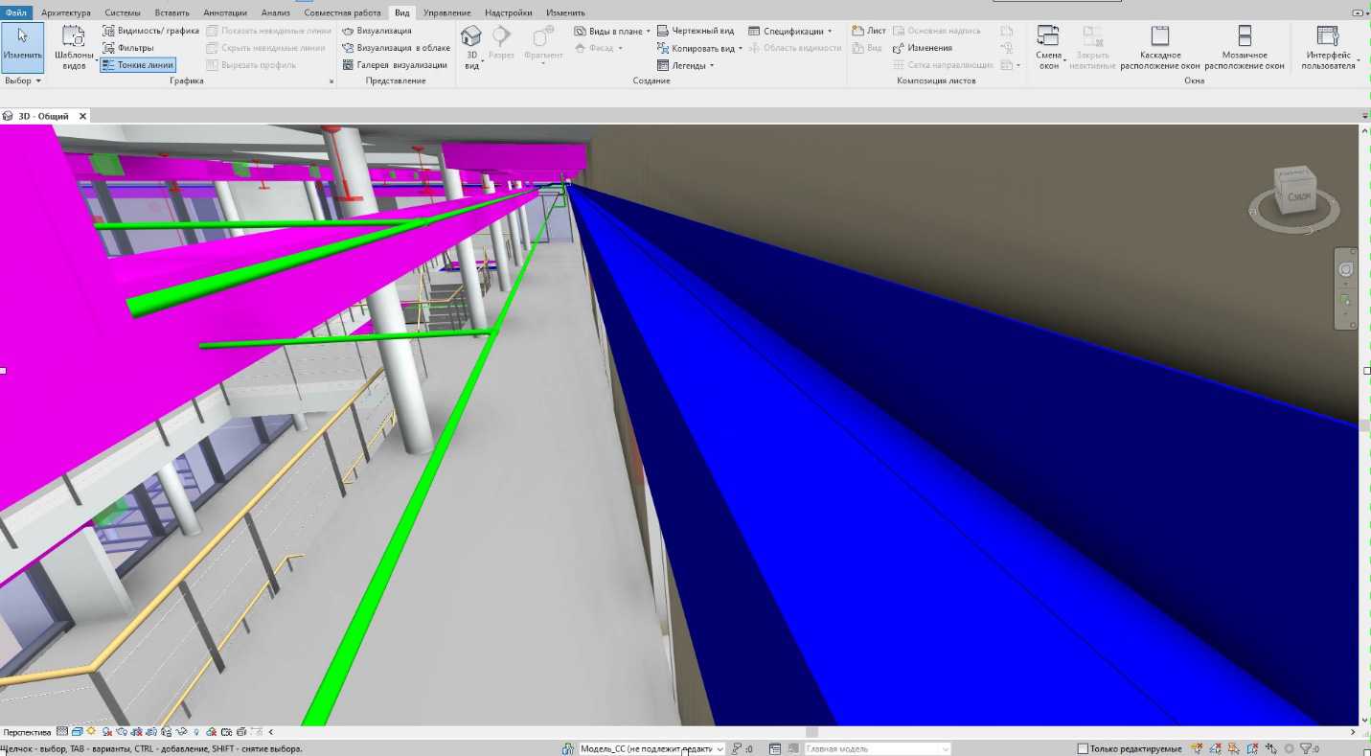
Task: Select the Изменить (Modify) tool
Action: (22, 46)
